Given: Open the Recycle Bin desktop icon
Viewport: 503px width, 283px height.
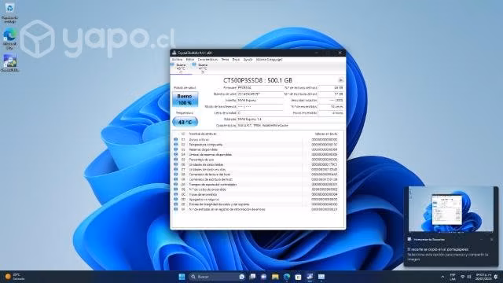Looking at the screenshot, I should click(9, 13).
